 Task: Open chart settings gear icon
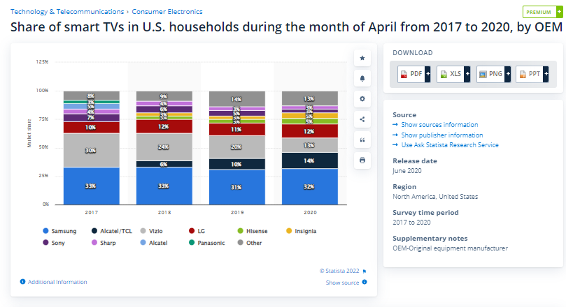[x=362, y=98]
